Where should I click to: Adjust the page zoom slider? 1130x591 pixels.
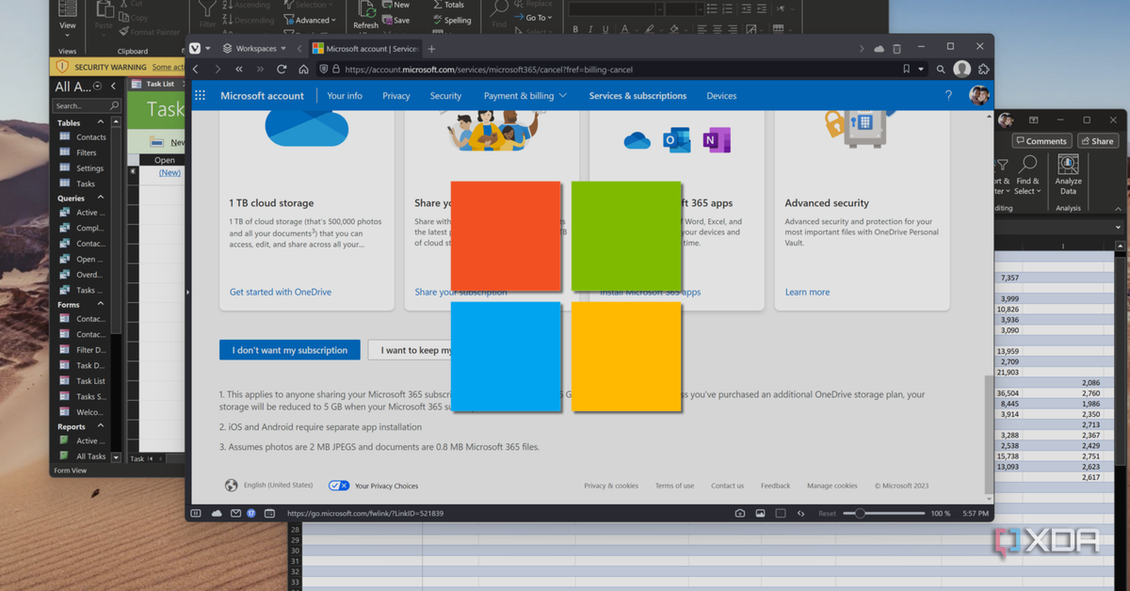(860, 514)
